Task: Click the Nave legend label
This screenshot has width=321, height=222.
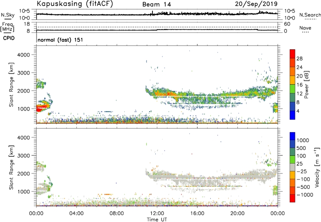Action: pos(305,28)
